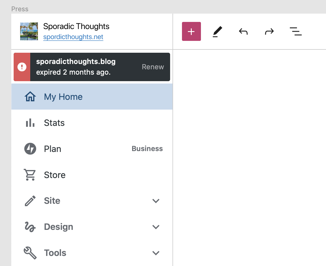Click the wrench icon beside Tools
326x266 pixels.
30,253
